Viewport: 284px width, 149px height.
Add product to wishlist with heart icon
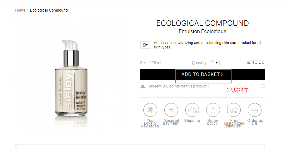tap(263, 86)
